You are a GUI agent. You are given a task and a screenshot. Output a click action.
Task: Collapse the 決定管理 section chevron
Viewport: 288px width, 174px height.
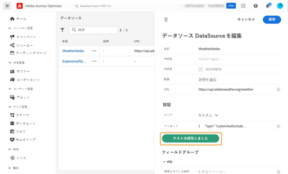tap(10, 63)
